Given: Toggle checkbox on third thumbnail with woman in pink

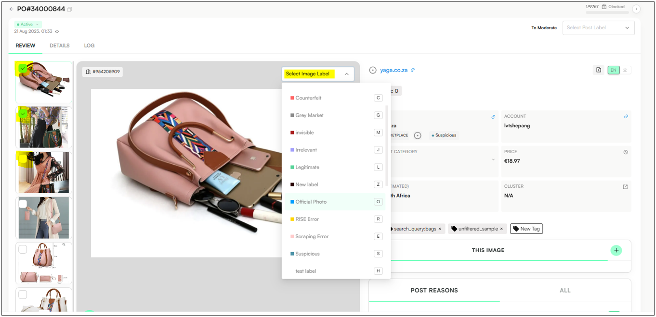Looking at the screenshot, I should click(23, 159).
